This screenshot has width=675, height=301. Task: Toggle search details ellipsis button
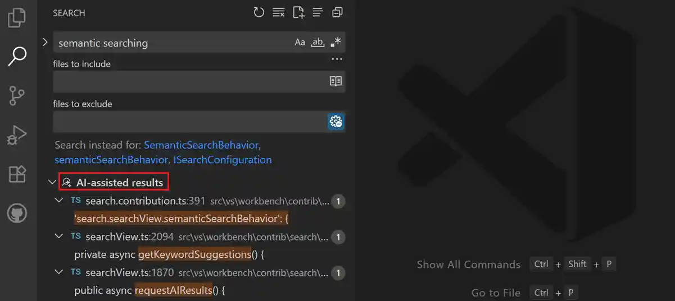(x=337, y=59)
